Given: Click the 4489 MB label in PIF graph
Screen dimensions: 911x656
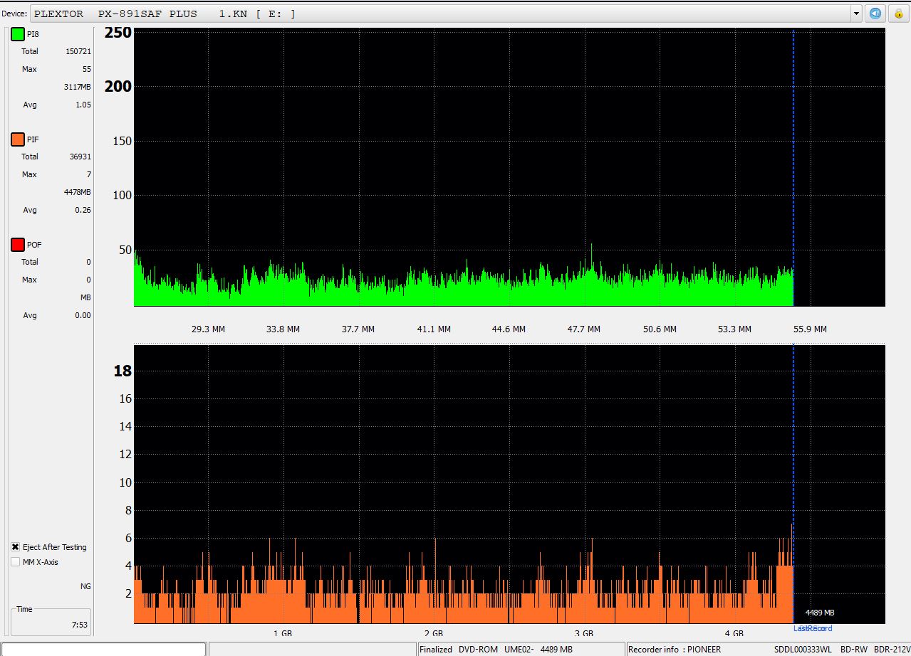Looking at the screenshot, I should [x=820, y=613].
